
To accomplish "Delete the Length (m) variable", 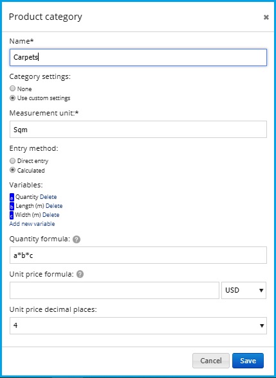I will [x=54, y=206].
